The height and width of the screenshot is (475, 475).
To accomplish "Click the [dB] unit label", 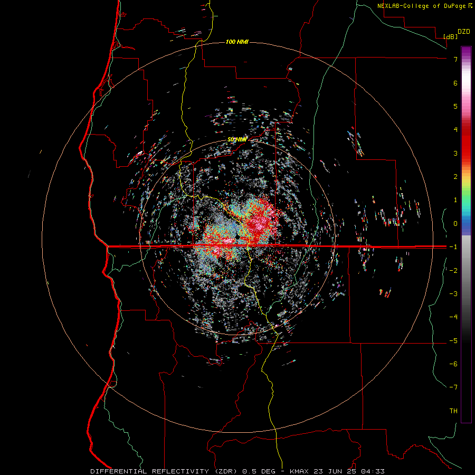I will [450, 37].
